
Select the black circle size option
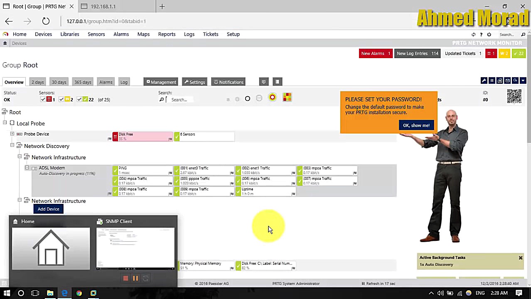pos(248,98)
